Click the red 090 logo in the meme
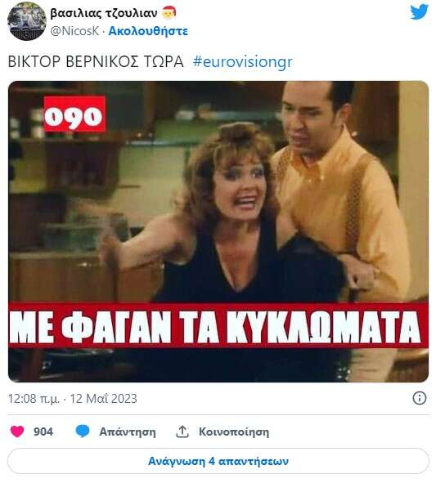The width and height of the screenshot is (436, 483). point(74,114)
